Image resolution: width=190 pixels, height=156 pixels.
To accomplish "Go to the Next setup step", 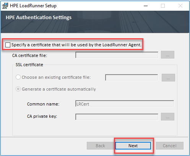I will coord(133,146).
